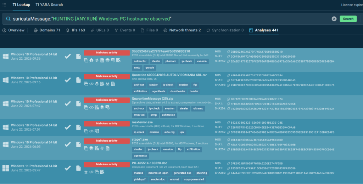This screenshot has height=184, width=363.
Task: Open QuarantineMessage (25).zip analysis
Action: [152, 99]
